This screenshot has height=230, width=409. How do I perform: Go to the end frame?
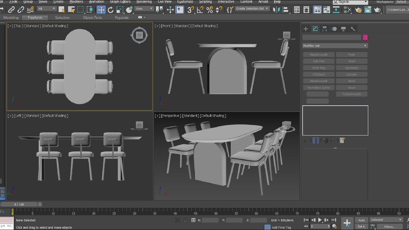click(x=334, y=220)
